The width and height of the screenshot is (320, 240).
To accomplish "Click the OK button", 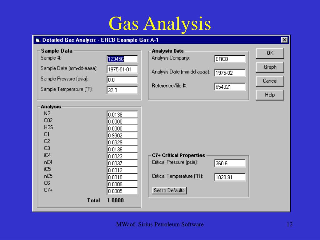I will click(270, 53).
